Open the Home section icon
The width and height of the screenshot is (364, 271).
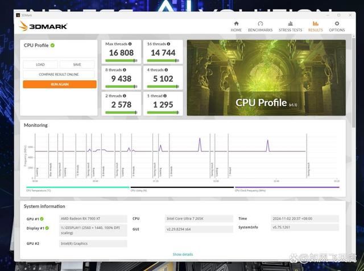[236, 24]
